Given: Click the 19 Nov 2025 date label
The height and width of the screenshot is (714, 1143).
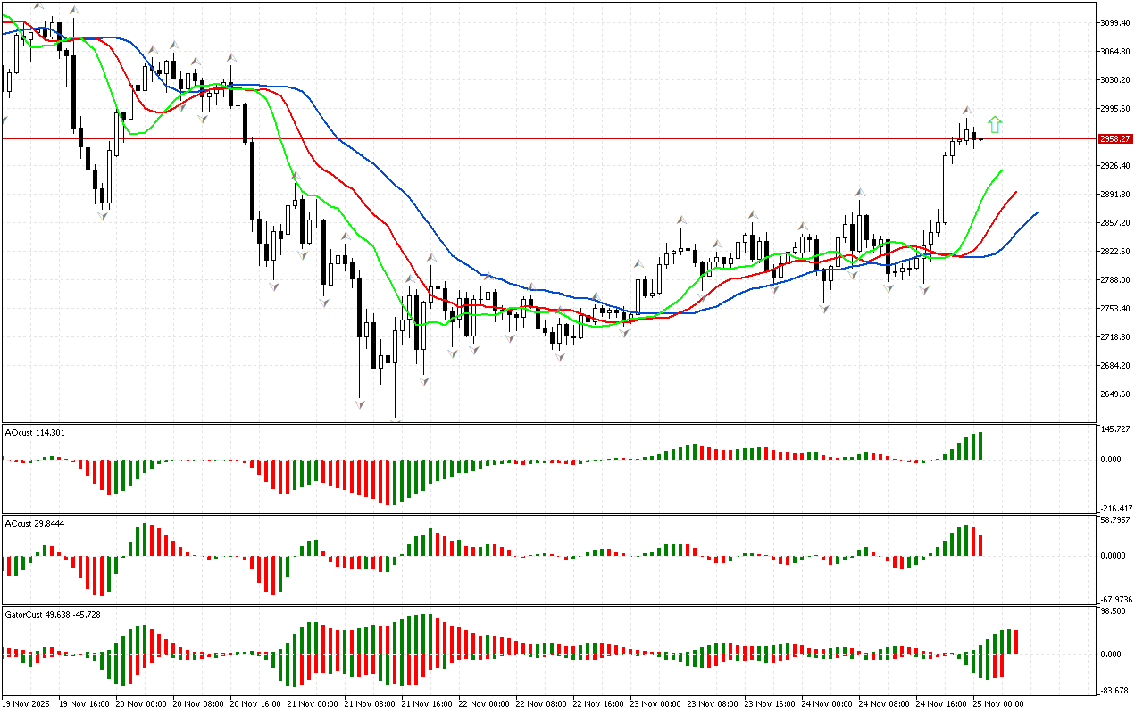Looking at the screenshot, I should pos(29,704).
